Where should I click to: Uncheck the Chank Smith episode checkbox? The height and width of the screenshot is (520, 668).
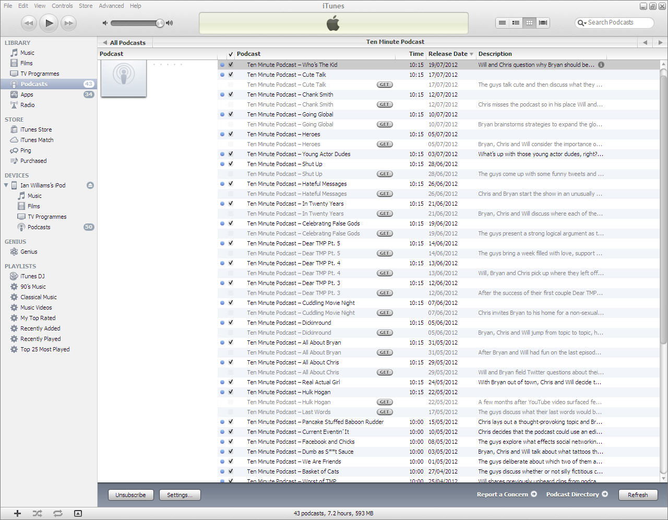pyautogui.click(x=231, y=94)
